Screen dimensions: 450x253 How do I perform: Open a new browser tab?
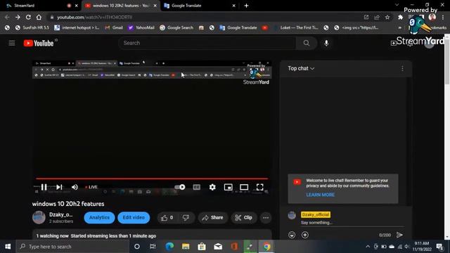pos(246,6)
